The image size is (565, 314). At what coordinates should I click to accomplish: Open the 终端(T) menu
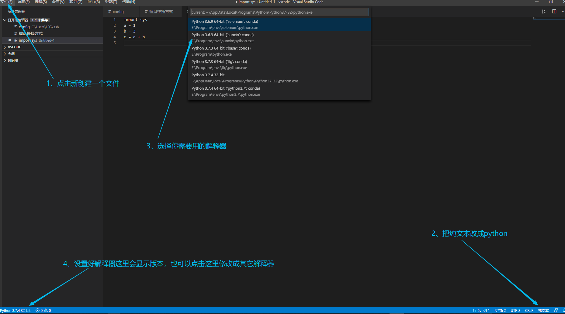click(111, 2)
